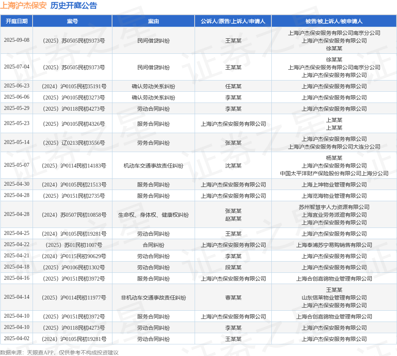The height and width of the screenshot is (356, 397).
Task: Click defendant 上海沪杰保安服务有限公司大连分公司
Action: [334, 147]
